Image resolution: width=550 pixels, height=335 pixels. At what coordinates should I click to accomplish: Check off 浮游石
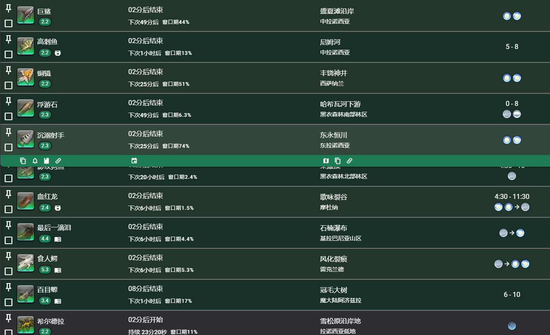(8, 116)
